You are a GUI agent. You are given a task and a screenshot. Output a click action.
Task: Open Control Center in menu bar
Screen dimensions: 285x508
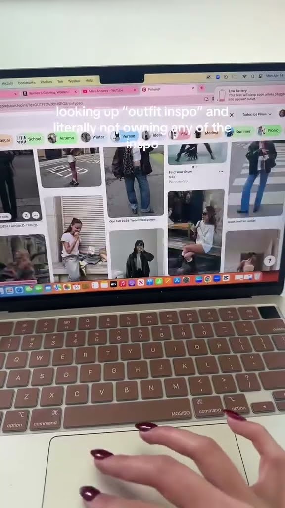click(x=260, y=76)
